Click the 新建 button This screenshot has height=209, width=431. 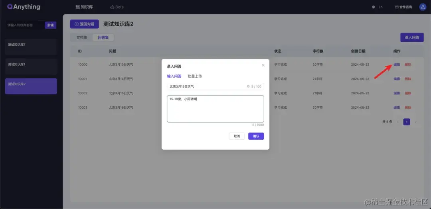51,25
